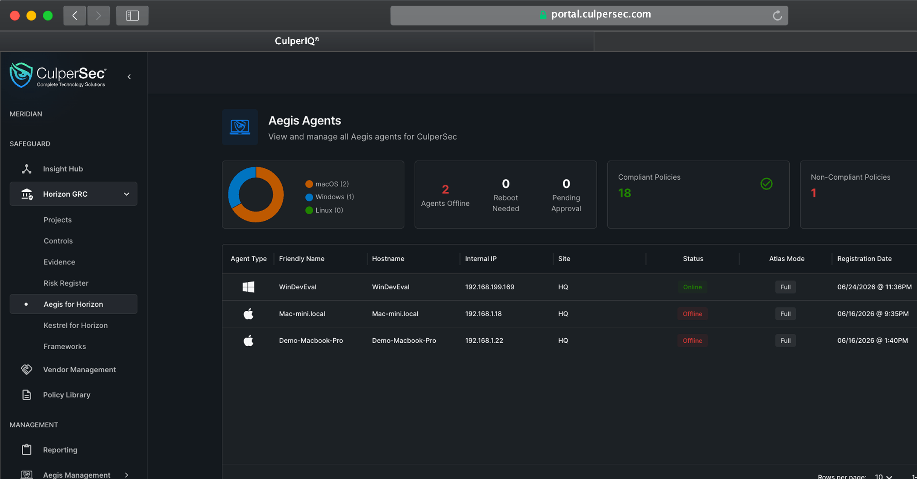917x479 pixels.
Task: Open Projects in the sidebar
Action: click(x=57, y=220)
